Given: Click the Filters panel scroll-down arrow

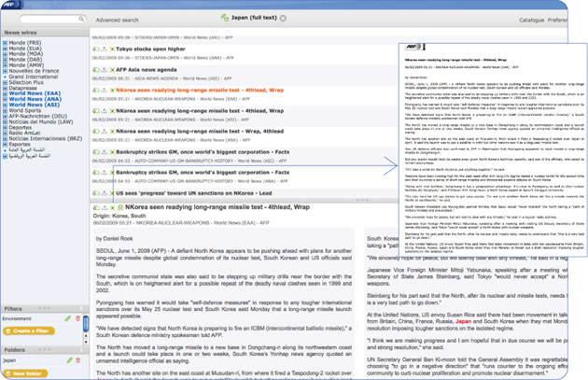Looking at the screenshot, I should click(86, 342).
